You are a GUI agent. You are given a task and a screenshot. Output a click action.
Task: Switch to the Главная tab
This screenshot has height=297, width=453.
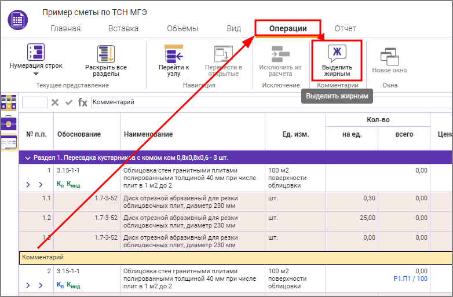coord(65,28)
